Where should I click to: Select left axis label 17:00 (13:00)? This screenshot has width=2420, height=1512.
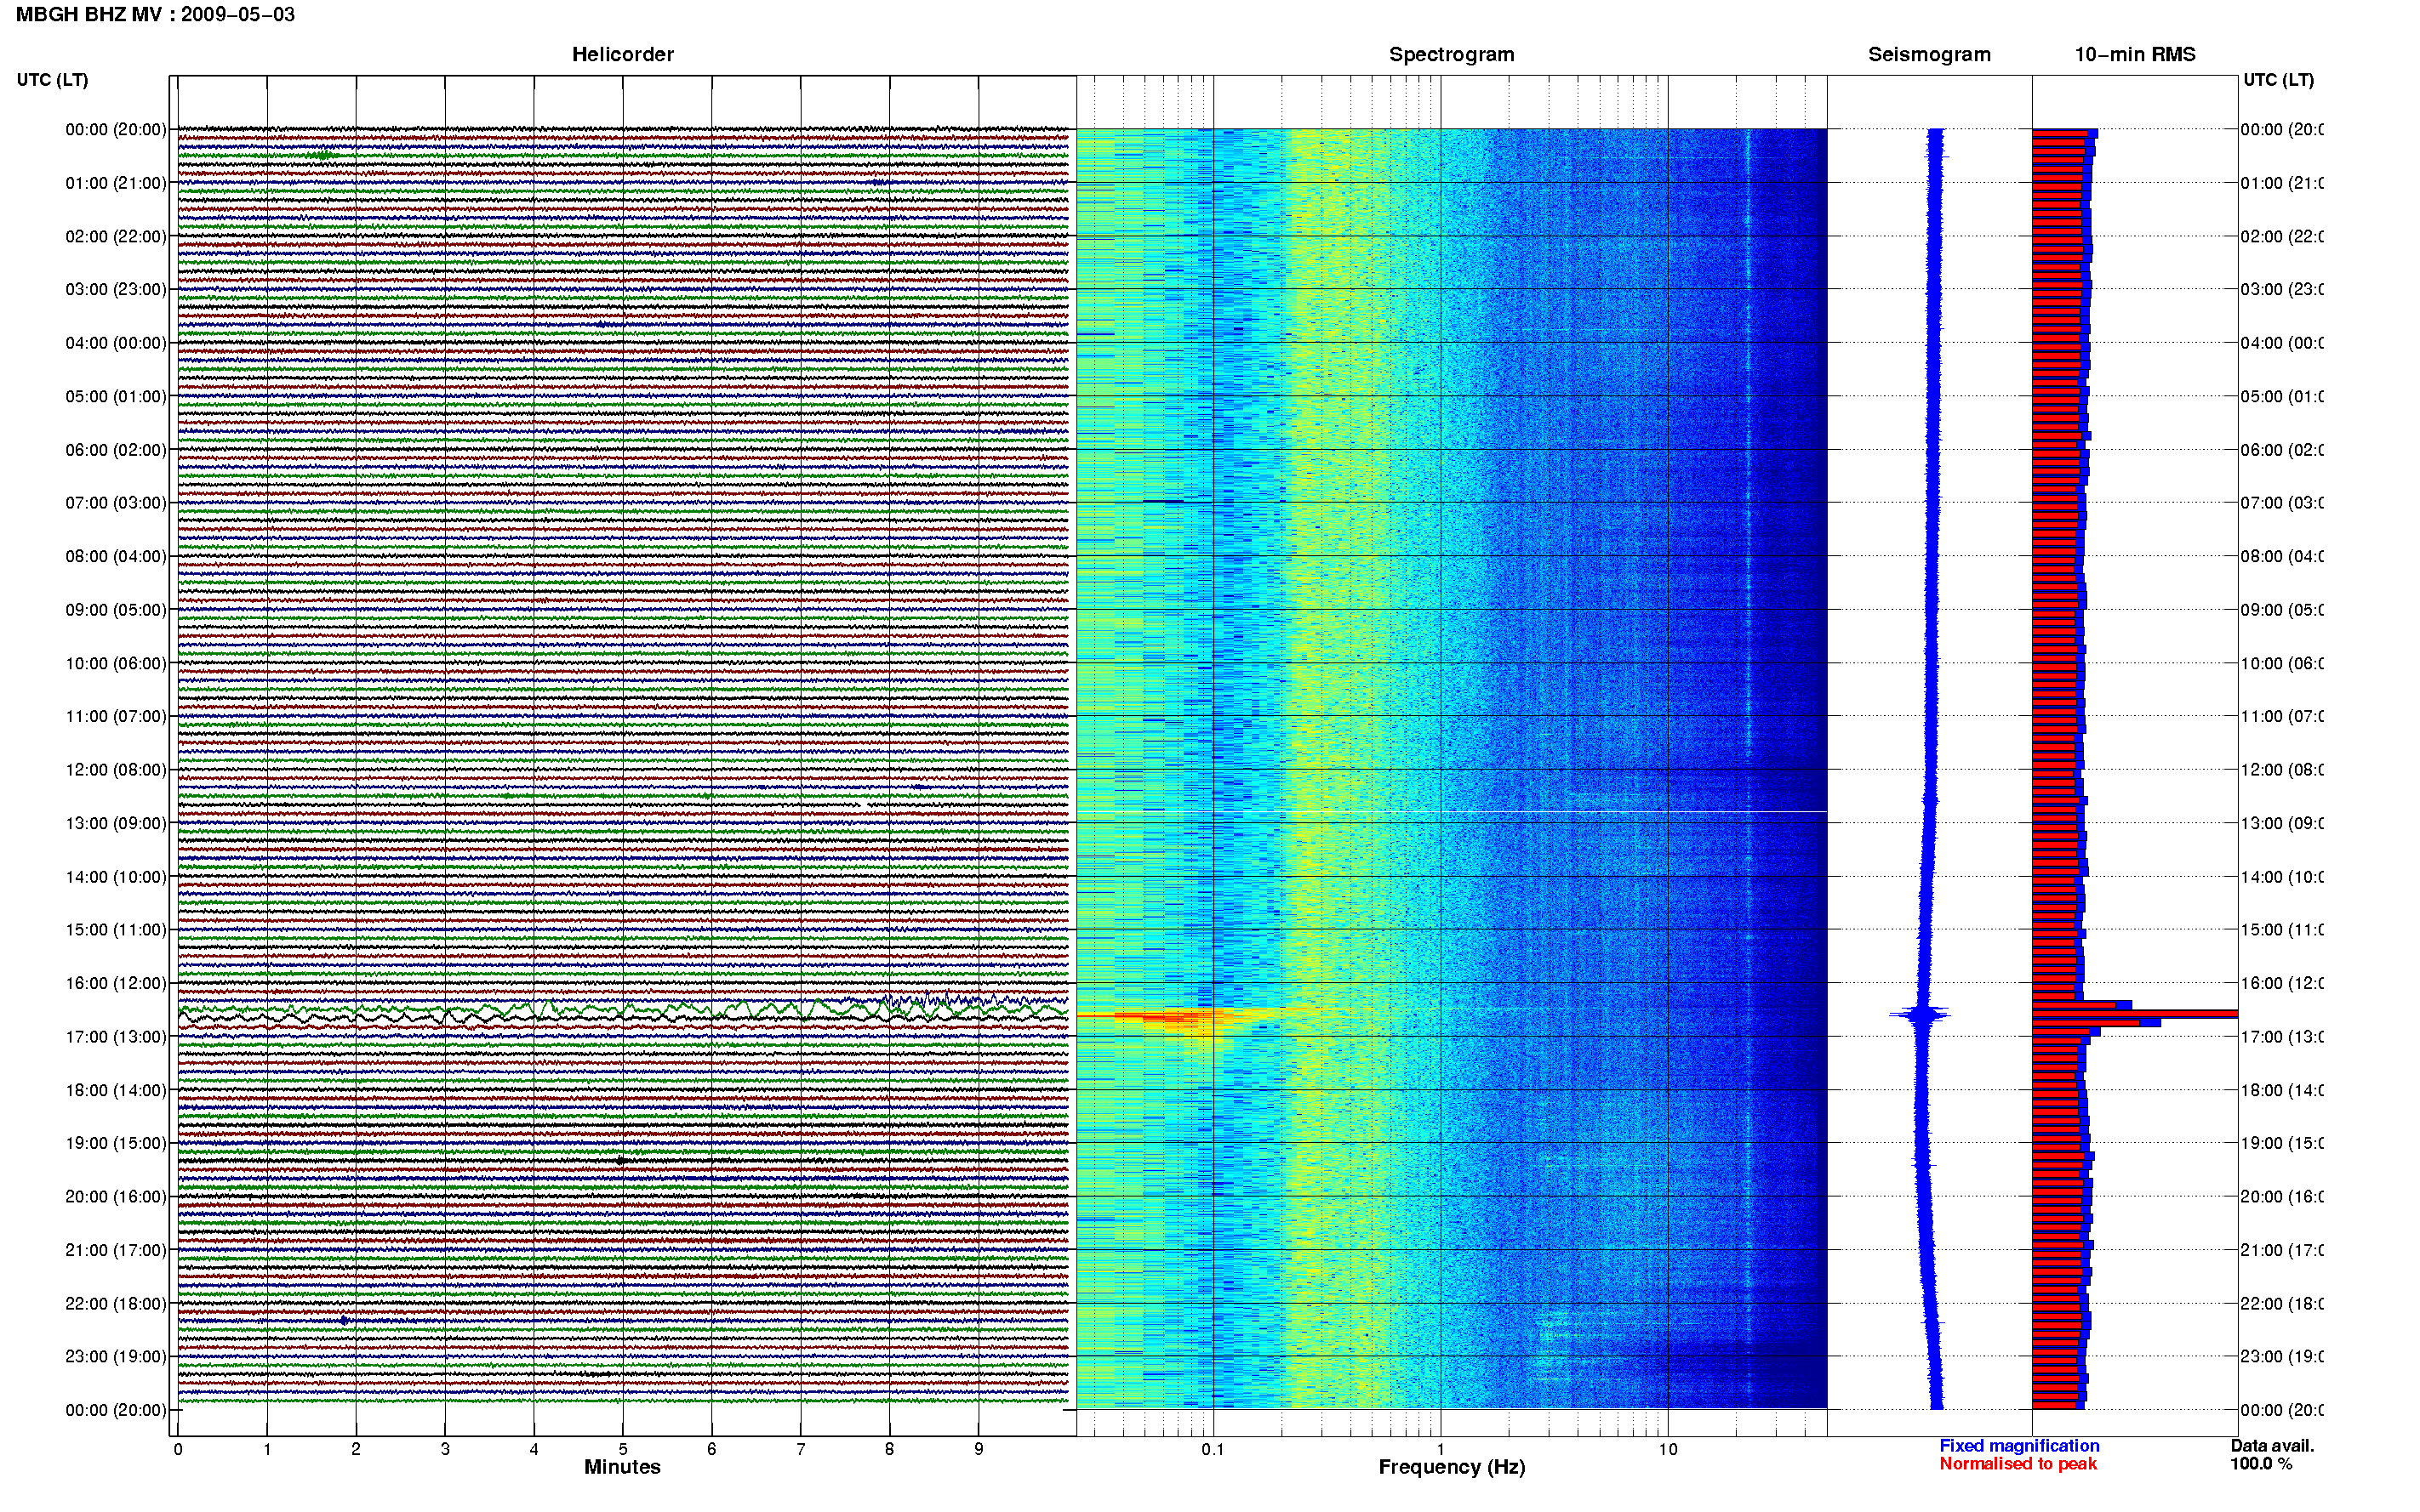point(116,1036)
